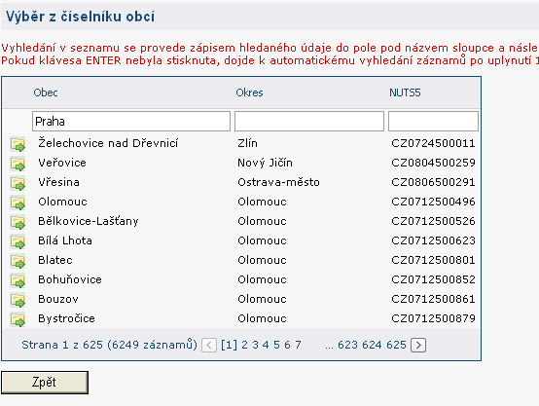Viewport: 539px width, 406px height.
Task: Open page 3 of results
Action: click(255, 345)
